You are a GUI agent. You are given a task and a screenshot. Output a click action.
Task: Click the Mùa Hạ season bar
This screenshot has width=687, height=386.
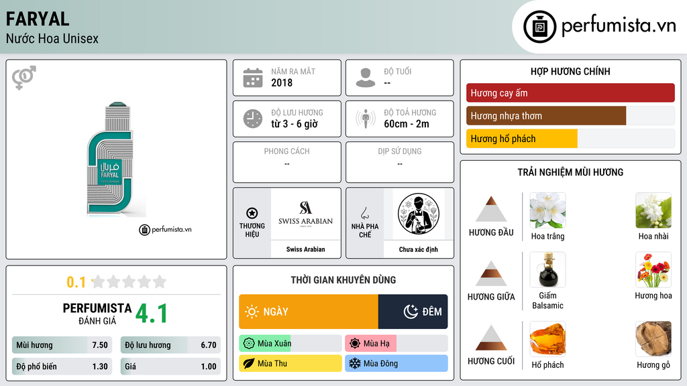(x=397, y=344)
